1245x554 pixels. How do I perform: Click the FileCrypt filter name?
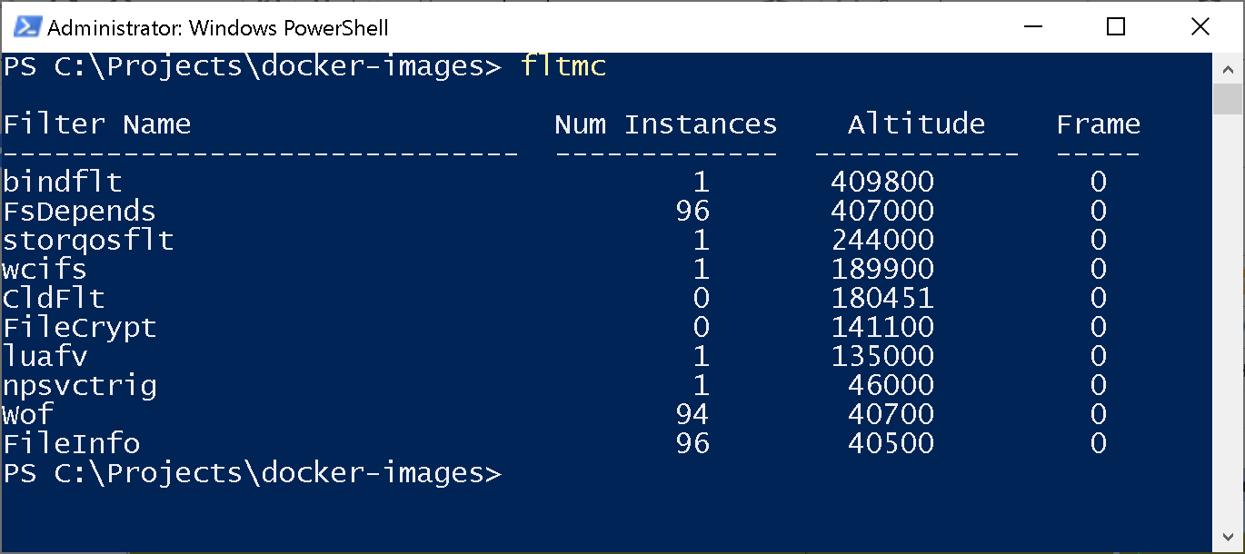[80, 328]
